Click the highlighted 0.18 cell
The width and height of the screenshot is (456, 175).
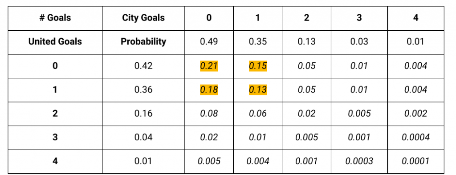coord(209,90)
